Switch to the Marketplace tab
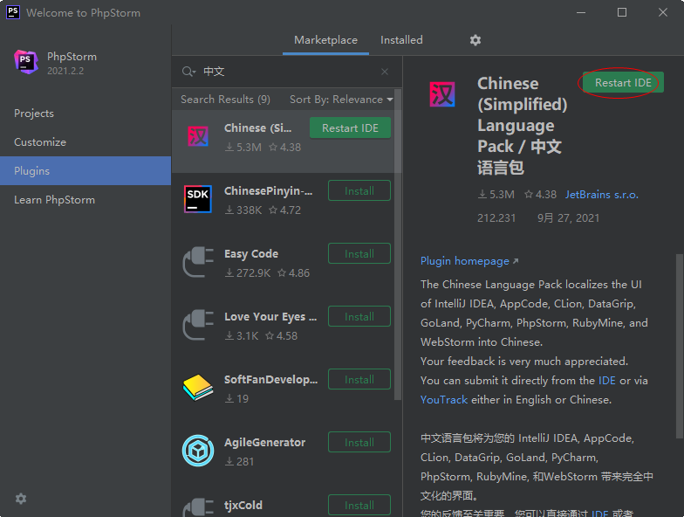684x517 pixels. [x=325, y=40]
